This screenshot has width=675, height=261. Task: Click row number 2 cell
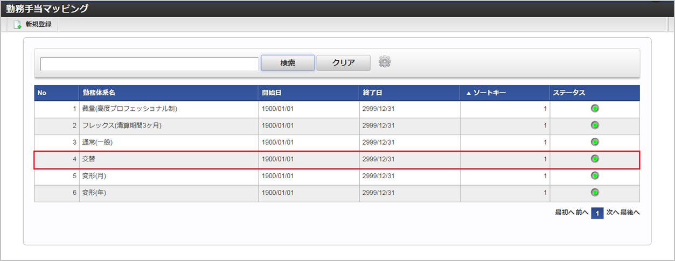[x=57, y=126]
